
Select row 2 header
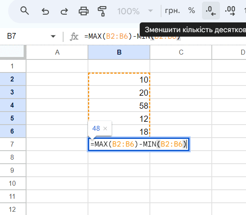point(13,79)
